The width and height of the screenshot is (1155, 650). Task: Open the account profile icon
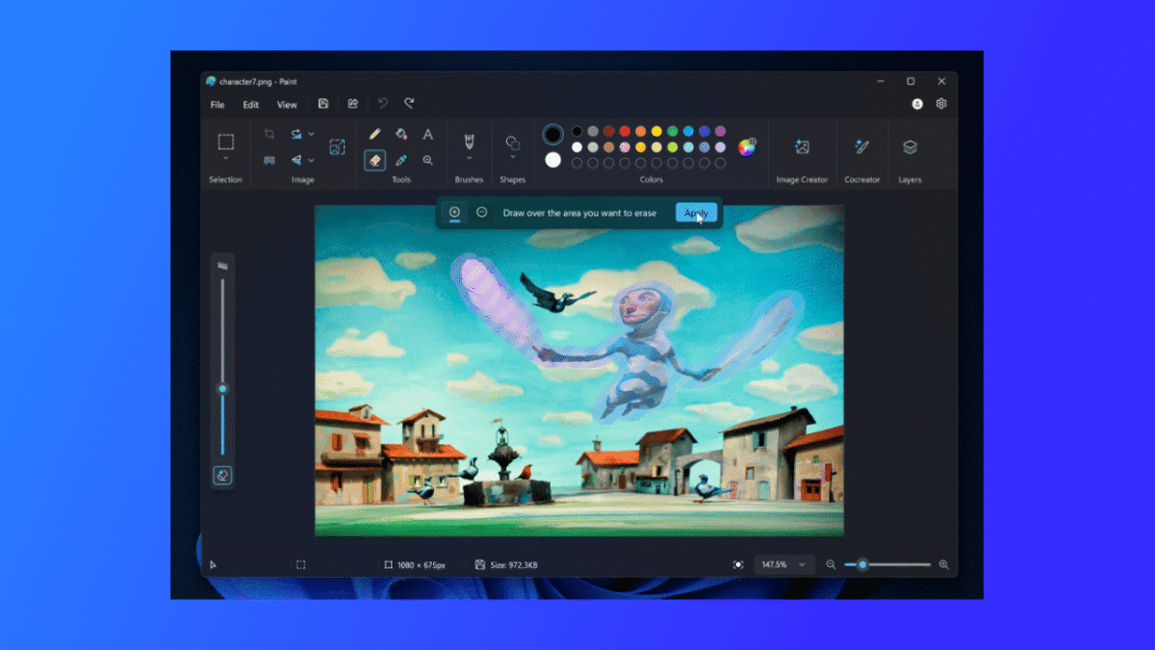(917, 104)
